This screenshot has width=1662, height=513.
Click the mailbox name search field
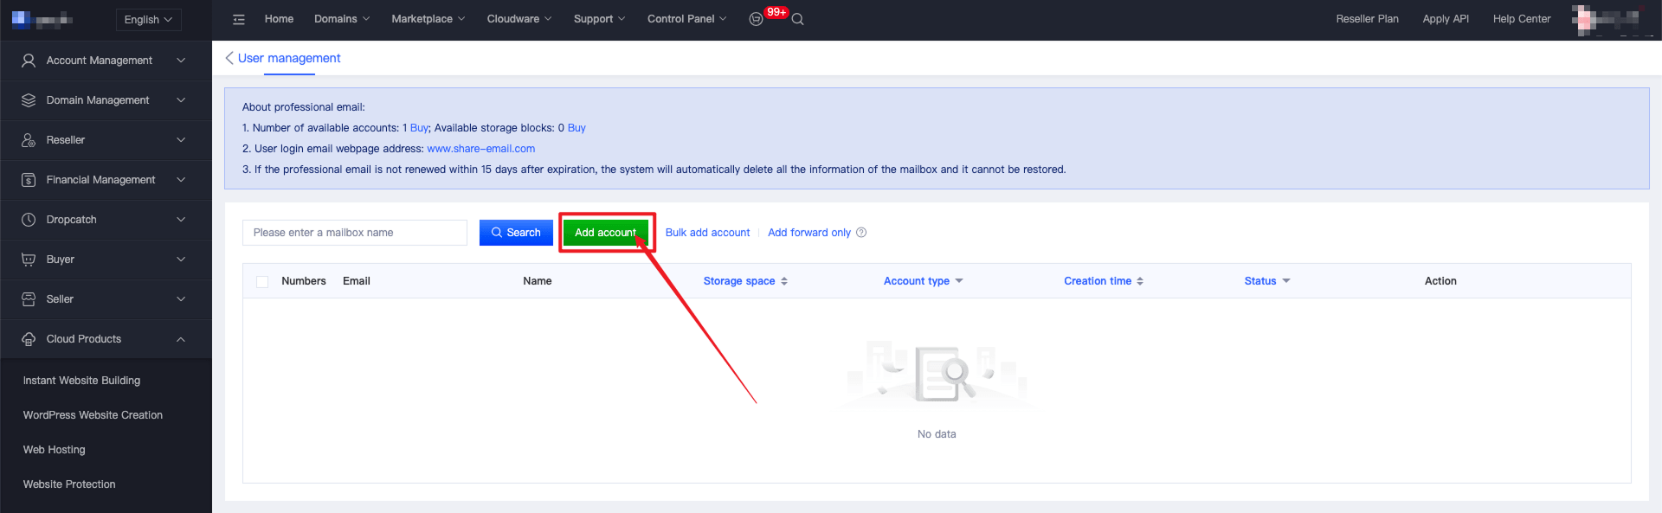click(355, 233)
